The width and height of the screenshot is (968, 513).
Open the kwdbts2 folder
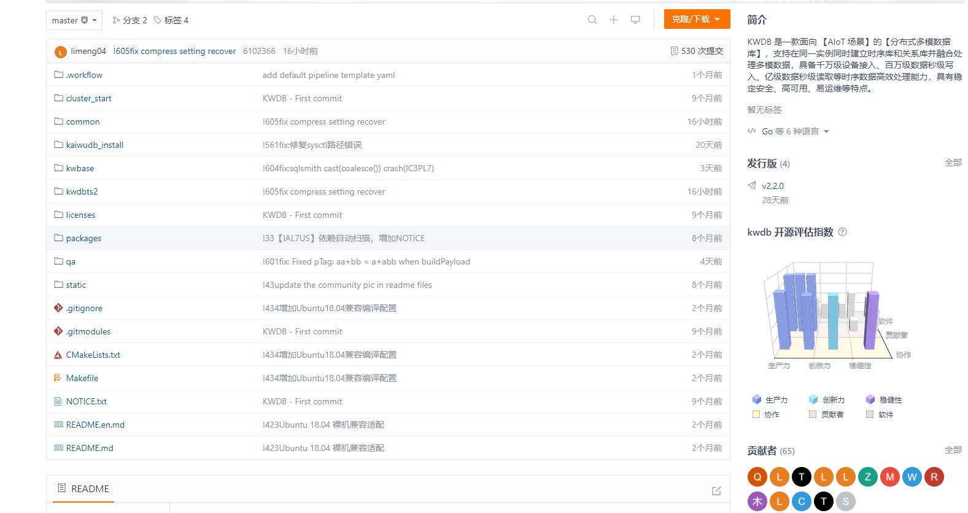[x=82, y=191]
